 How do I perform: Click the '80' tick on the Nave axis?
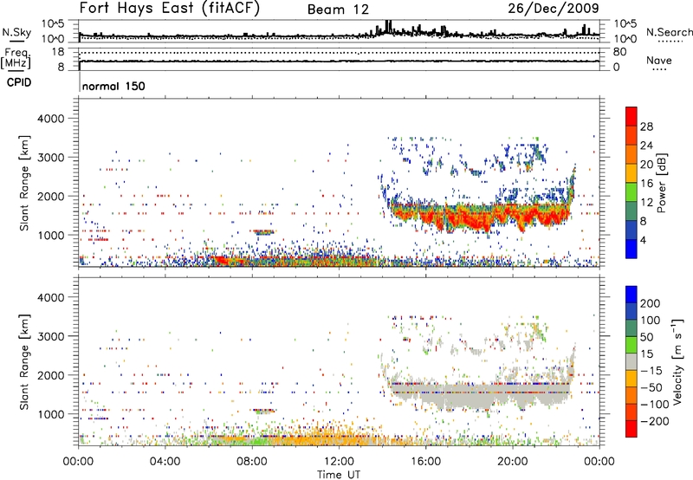coord(619,52)
